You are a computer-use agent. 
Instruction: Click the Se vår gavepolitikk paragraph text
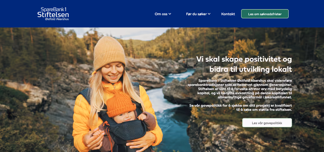(x=241, y=108)
